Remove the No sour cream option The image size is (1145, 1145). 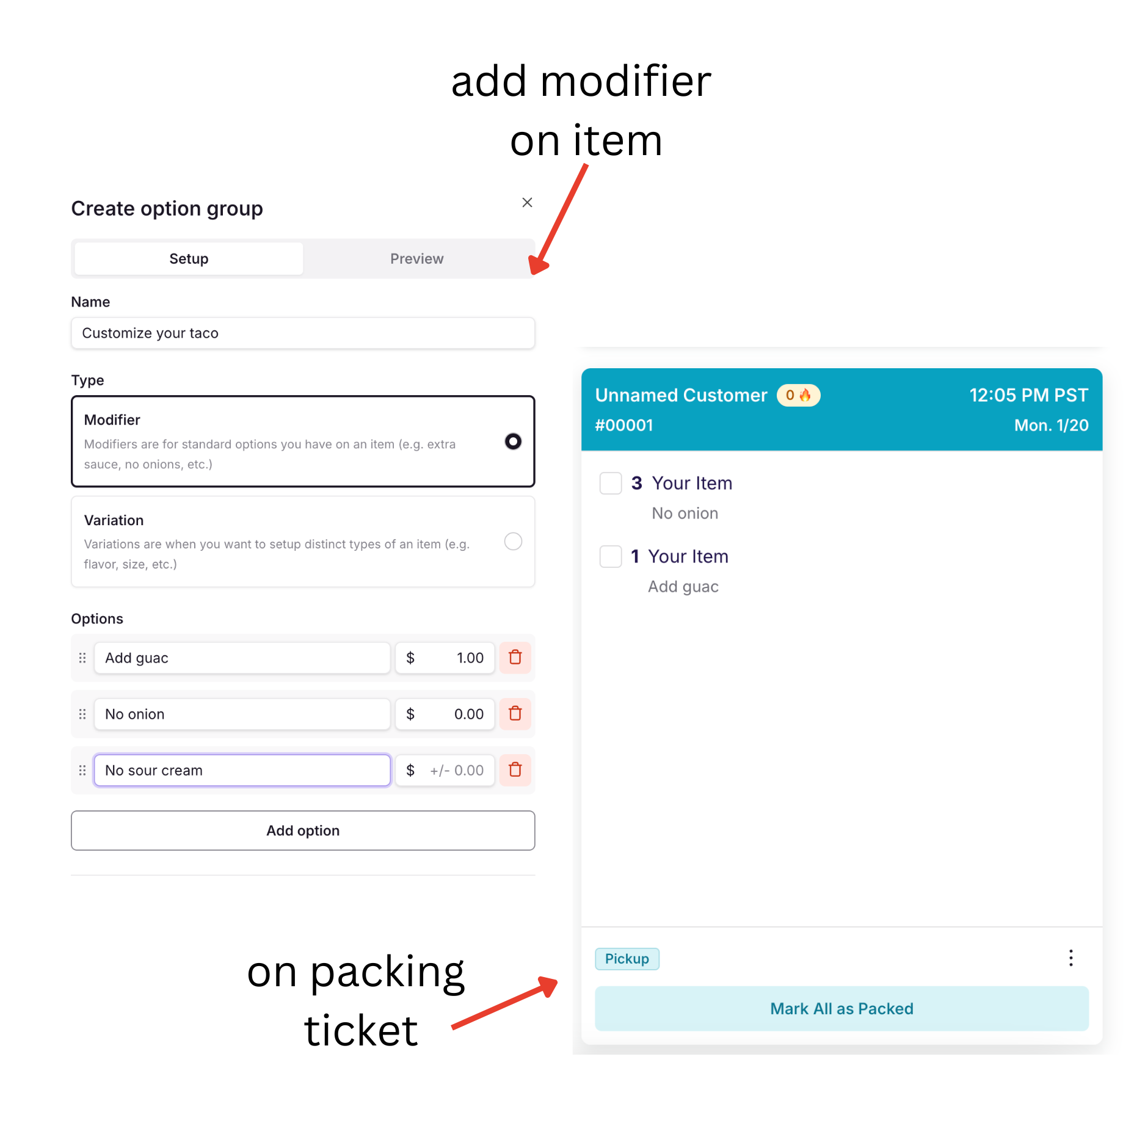click(515, 770)
